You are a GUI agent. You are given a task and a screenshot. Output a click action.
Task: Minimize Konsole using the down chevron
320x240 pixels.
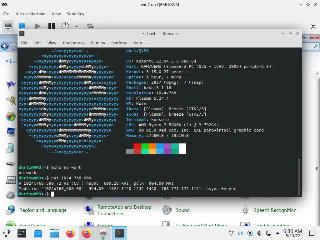coord(282,33)
